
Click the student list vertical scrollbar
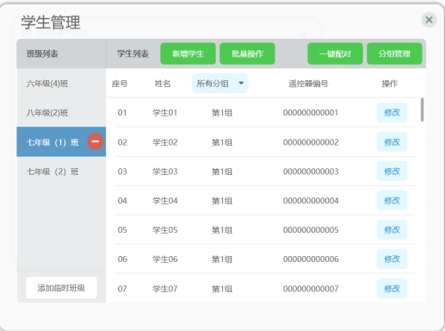(422, 109)
